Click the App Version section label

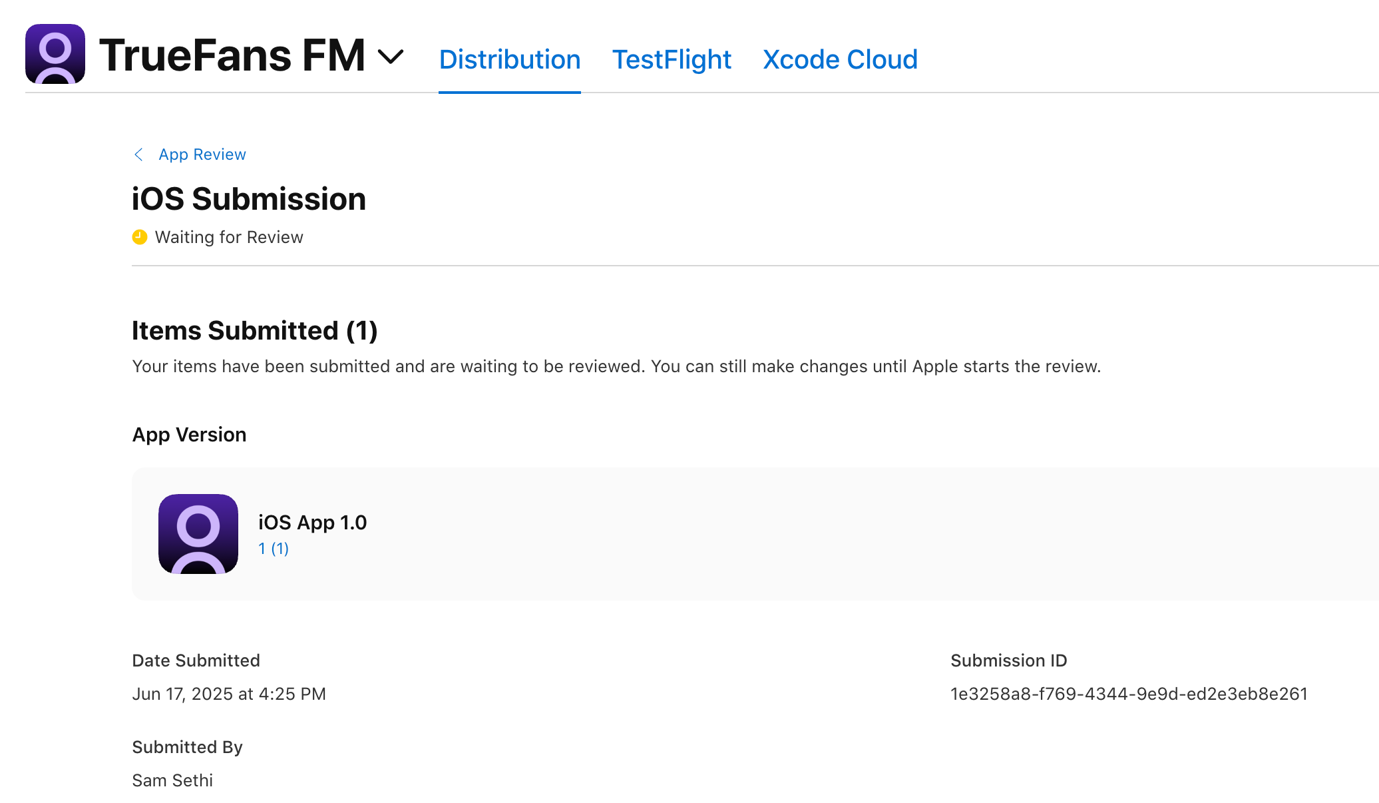(x=189, y=435)
